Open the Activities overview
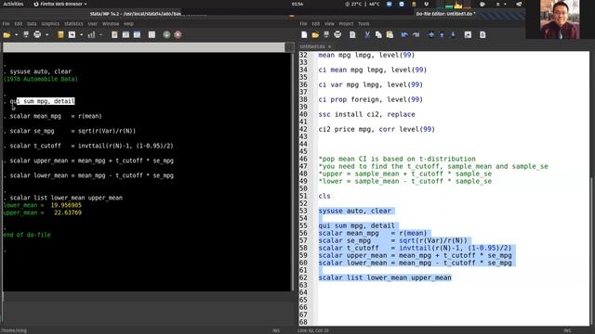This screenshot has height=334, width=595. [13, 4]
